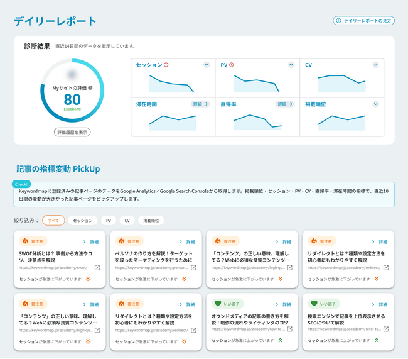
Task: Open 詳細 on the first-row リダイレクトとは card
Action: click(380, 242)
